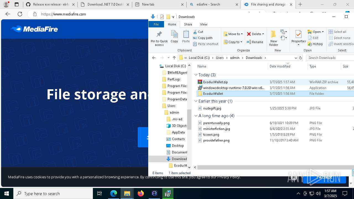Click the Paste icon in the ribbon

click(186, 37)
